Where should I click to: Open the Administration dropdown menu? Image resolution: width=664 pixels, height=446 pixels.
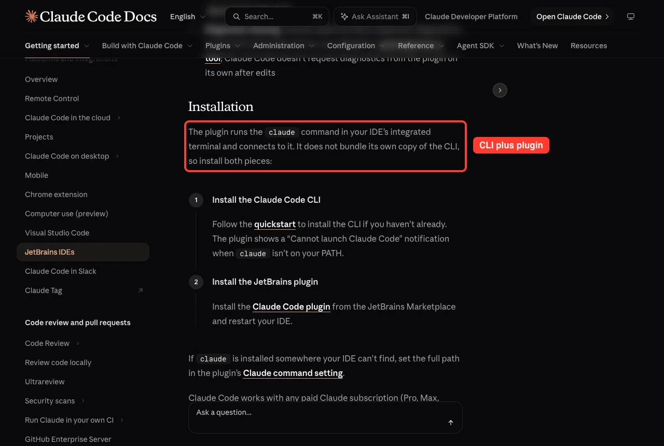(284, 46)
